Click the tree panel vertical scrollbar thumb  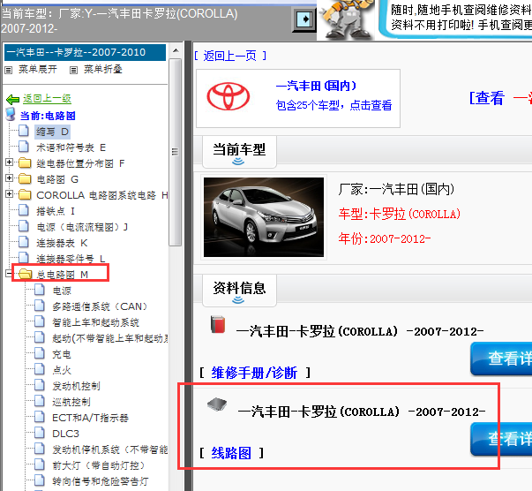click(175, 152)
